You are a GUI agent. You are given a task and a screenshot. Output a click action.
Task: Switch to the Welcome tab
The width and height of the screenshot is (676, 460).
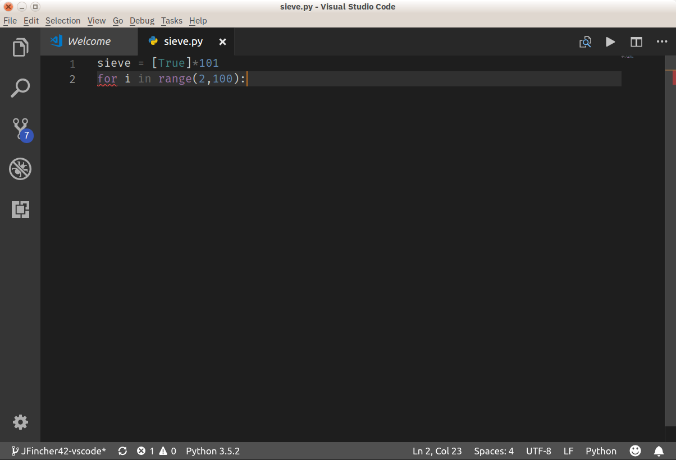coord(89,40)
